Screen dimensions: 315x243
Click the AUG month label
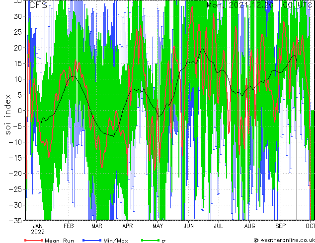coord(249,226)
